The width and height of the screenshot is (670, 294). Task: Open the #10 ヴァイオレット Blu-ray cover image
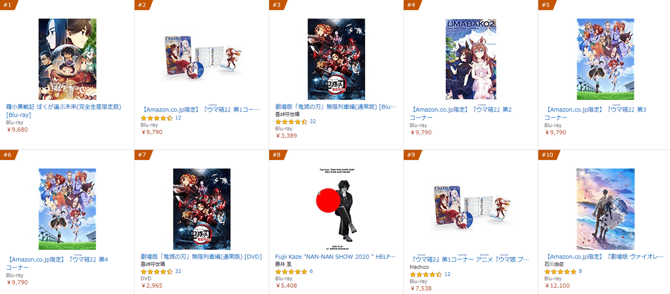pos(605,209)
